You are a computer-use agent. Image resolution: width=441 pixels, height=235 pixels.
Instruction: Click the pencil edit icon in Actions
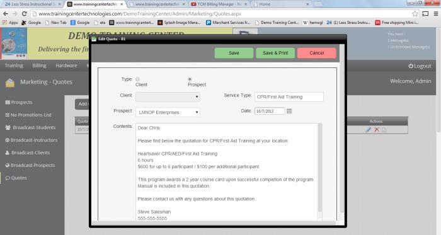[x=368, y=130]
